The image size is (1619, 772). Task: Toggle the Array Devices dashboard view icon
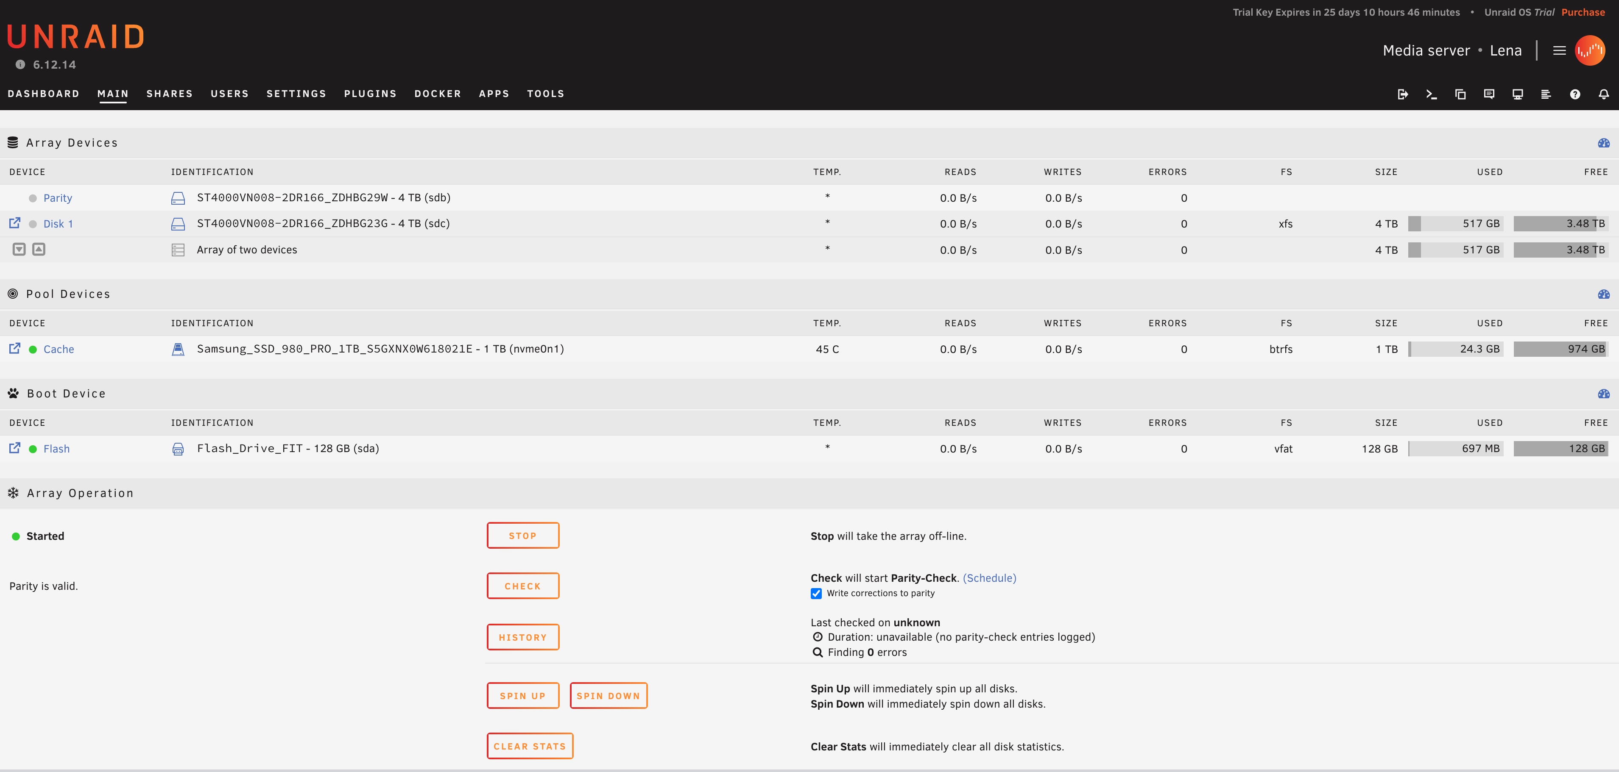(x=1603, y=143)
